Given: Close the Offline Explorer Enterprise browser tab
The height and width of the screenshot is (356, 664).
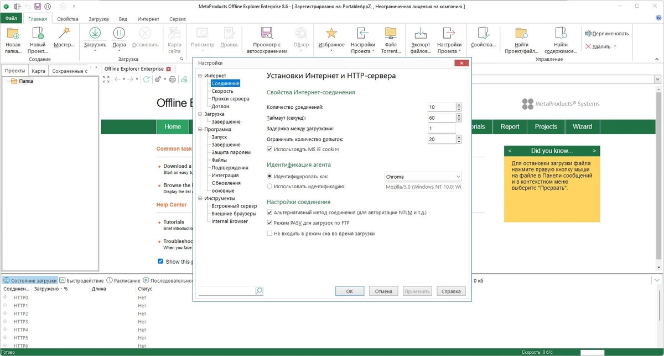Looking at the screenshot, I should point(169,69).
